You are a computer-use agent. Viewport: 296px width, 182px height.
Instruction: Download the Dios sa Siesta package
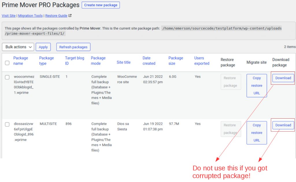[x=283, y=125]
